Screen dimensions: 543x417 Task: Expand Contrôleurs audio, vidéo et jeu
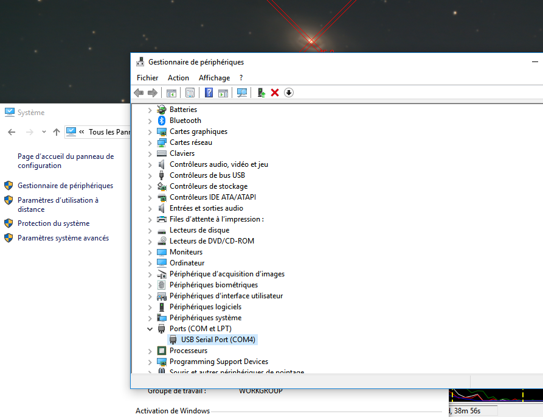pyautogui.click(x=150, y=165)
